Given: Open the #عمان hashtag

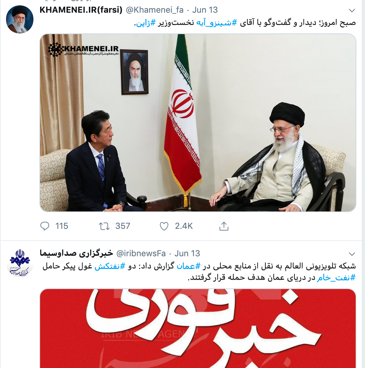Looking at the screenshot, I should pyautogui.click(x=189, y=266).
